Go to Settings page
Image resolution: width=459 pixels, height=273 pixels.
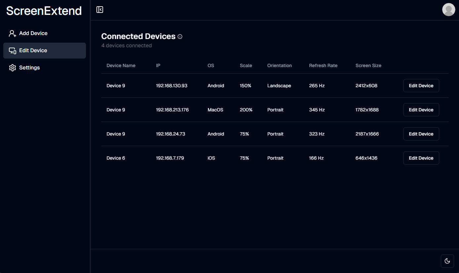click(45, 68)
